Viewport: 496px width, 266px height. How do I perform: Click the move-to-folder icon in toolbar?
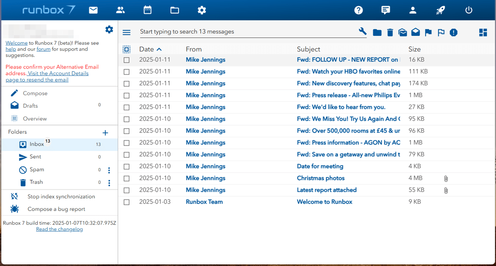[377, 32]
